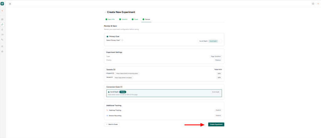Screen dimensions: 321x138
Task: Click the Primary badge on Scroll Depth goal
Action: pos(123,92)
